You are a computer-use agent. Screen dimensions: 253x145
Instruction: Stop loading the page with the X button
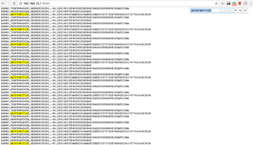pyautogui.click(x=14, y=3)
